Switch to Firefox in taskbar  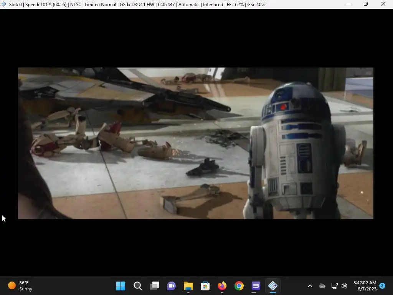point(222,286)
